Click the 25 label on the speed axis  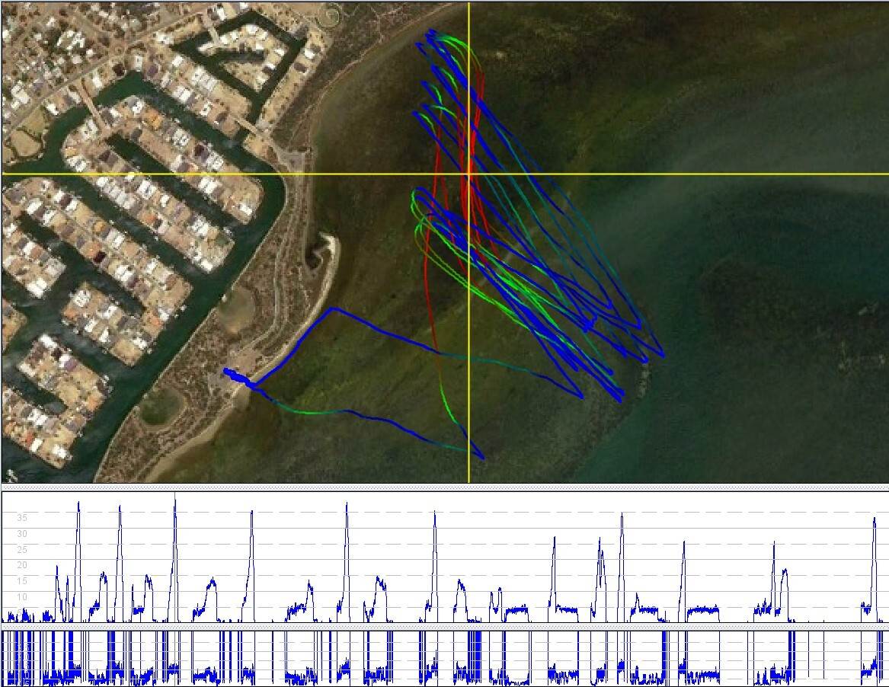click(23, 550)
